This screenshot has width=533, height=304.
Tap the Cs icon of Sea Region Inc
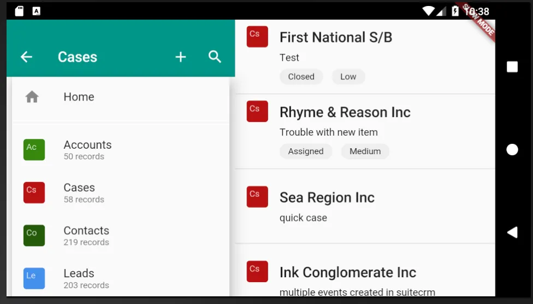pos(257,196)
